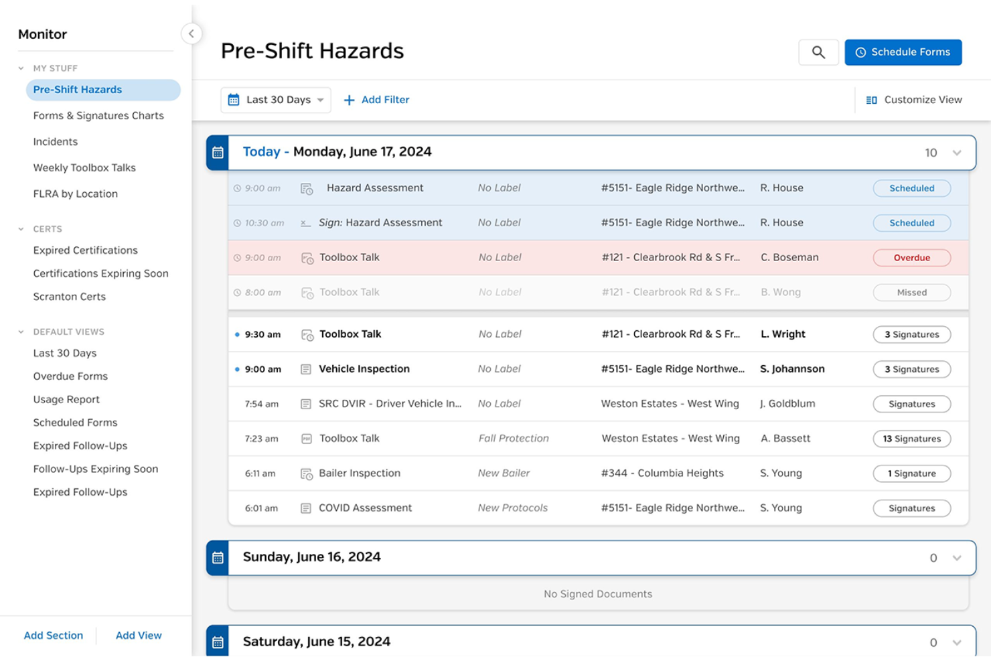Click the Customize View icon
The width and height of the screenshot is (991, 661).
click(x=871, y=99)
